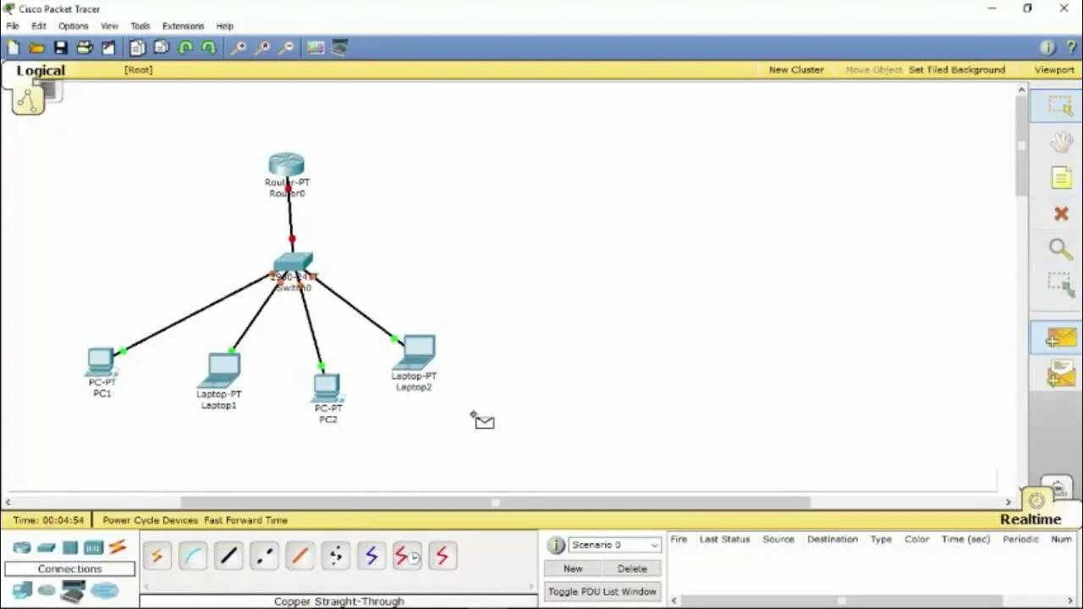Select the Router0 device on canvas
The height and width of the screenshot is (609, 1083).
[x=287, y=165]
